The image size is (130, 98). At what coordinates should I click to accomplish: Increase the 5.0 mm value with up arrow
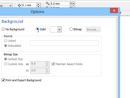tap(73, 4)
